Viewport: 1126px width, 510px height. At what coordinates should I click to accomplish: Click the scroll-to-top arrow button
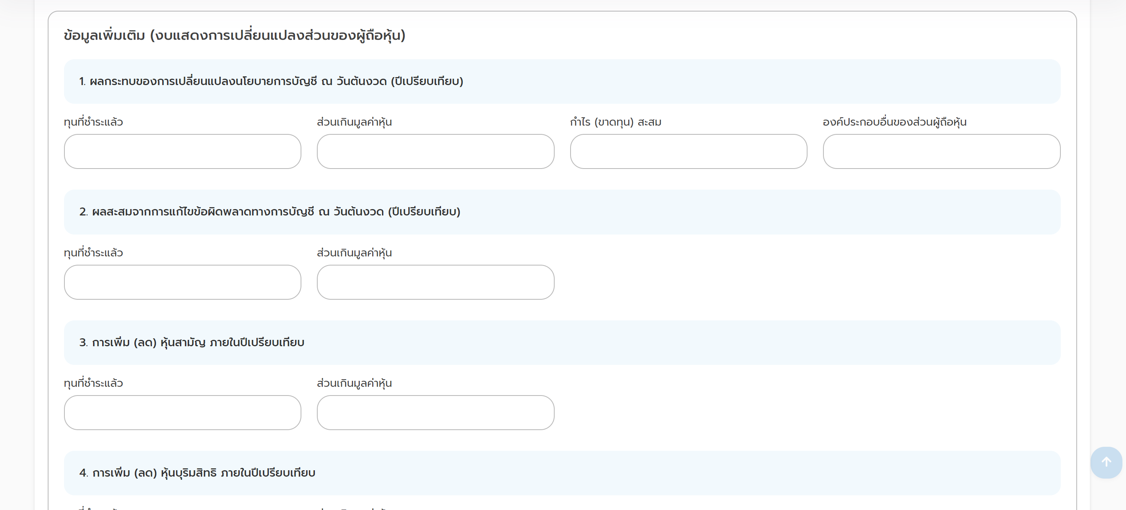click(x=1106, y=462)
